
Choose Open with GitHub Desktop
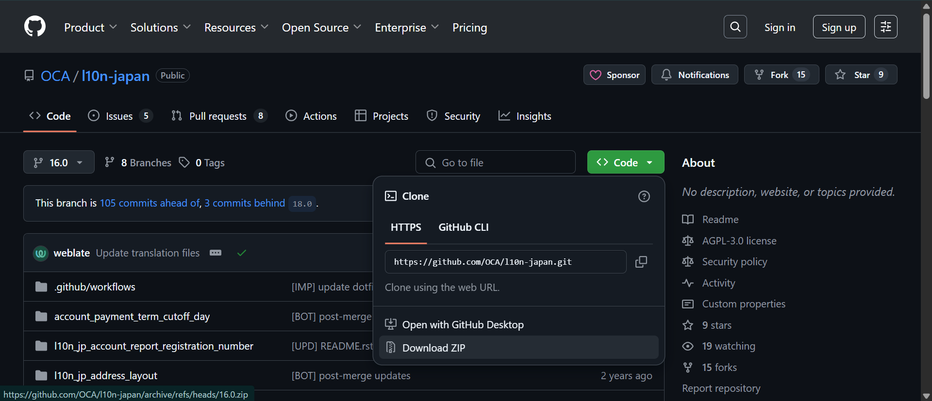[518, 324]
